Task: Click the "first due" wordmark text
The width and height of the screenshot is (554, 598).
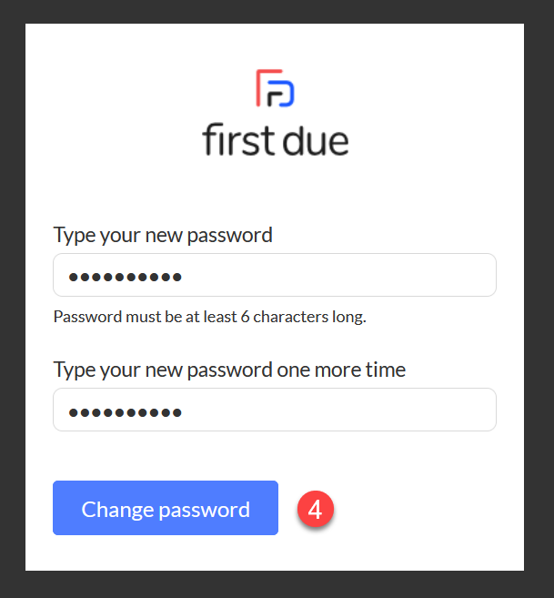Action: tap(276, 140)
